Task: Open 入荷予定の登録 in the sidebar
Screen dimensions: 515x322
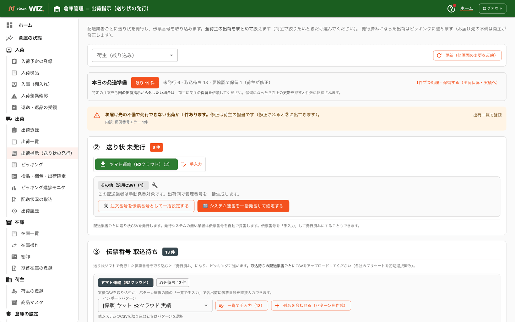Action: [x=36, y=61]
